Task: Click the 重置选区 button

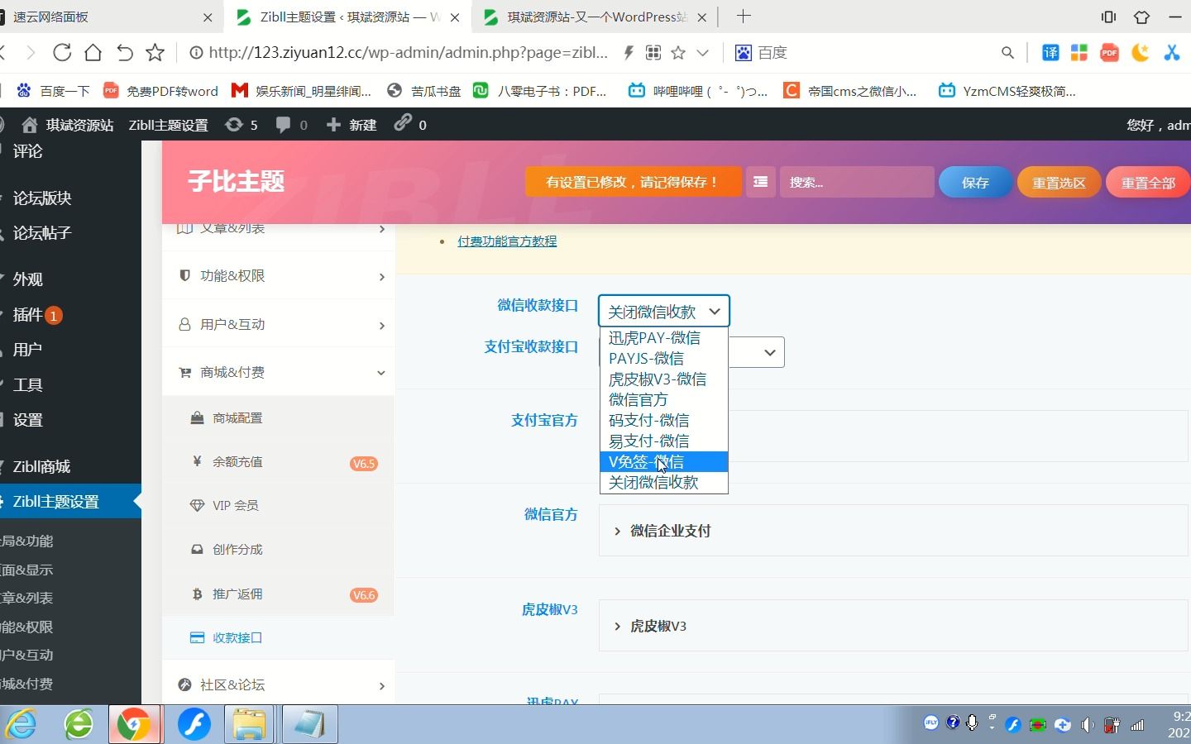Action: pos(1059,183)
